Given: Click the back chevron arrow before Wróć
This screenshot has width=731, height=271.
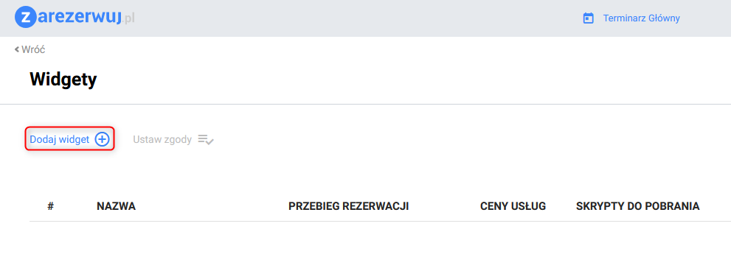Looking at the screenshot, I should (17, 49).
